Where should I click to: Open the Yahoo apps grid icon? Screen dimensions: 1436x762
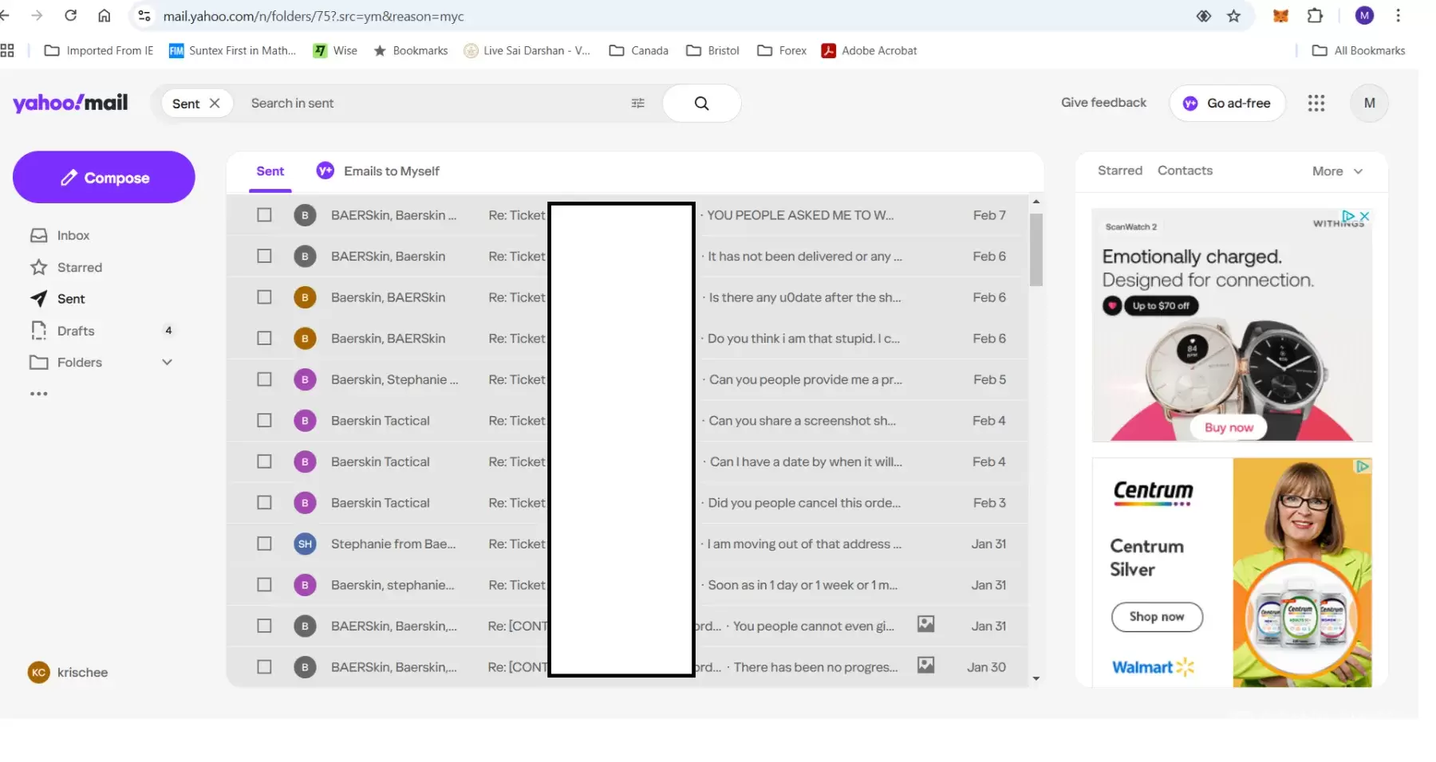pyautogui.click(x=1316, y=104)
